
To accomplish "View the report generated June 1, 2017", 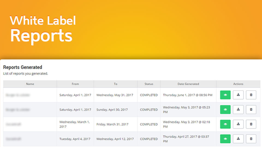I will pyautogui.click(x=225, y=95).
